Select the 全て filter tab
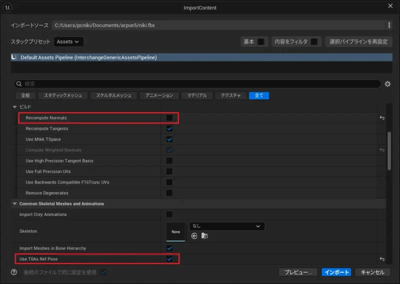The height and width of the screenshot is (284, 400). (x=259, y=95)
